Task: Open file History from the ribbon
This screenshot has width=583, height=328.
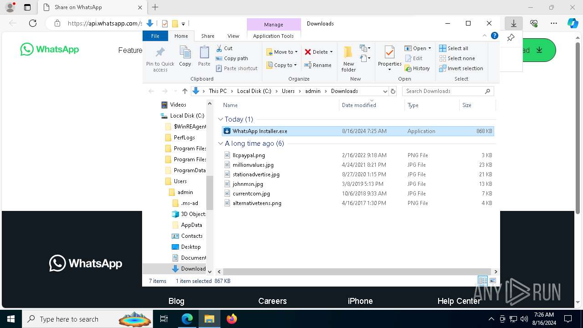Action: pyautogui.click(x=417, y=68)
